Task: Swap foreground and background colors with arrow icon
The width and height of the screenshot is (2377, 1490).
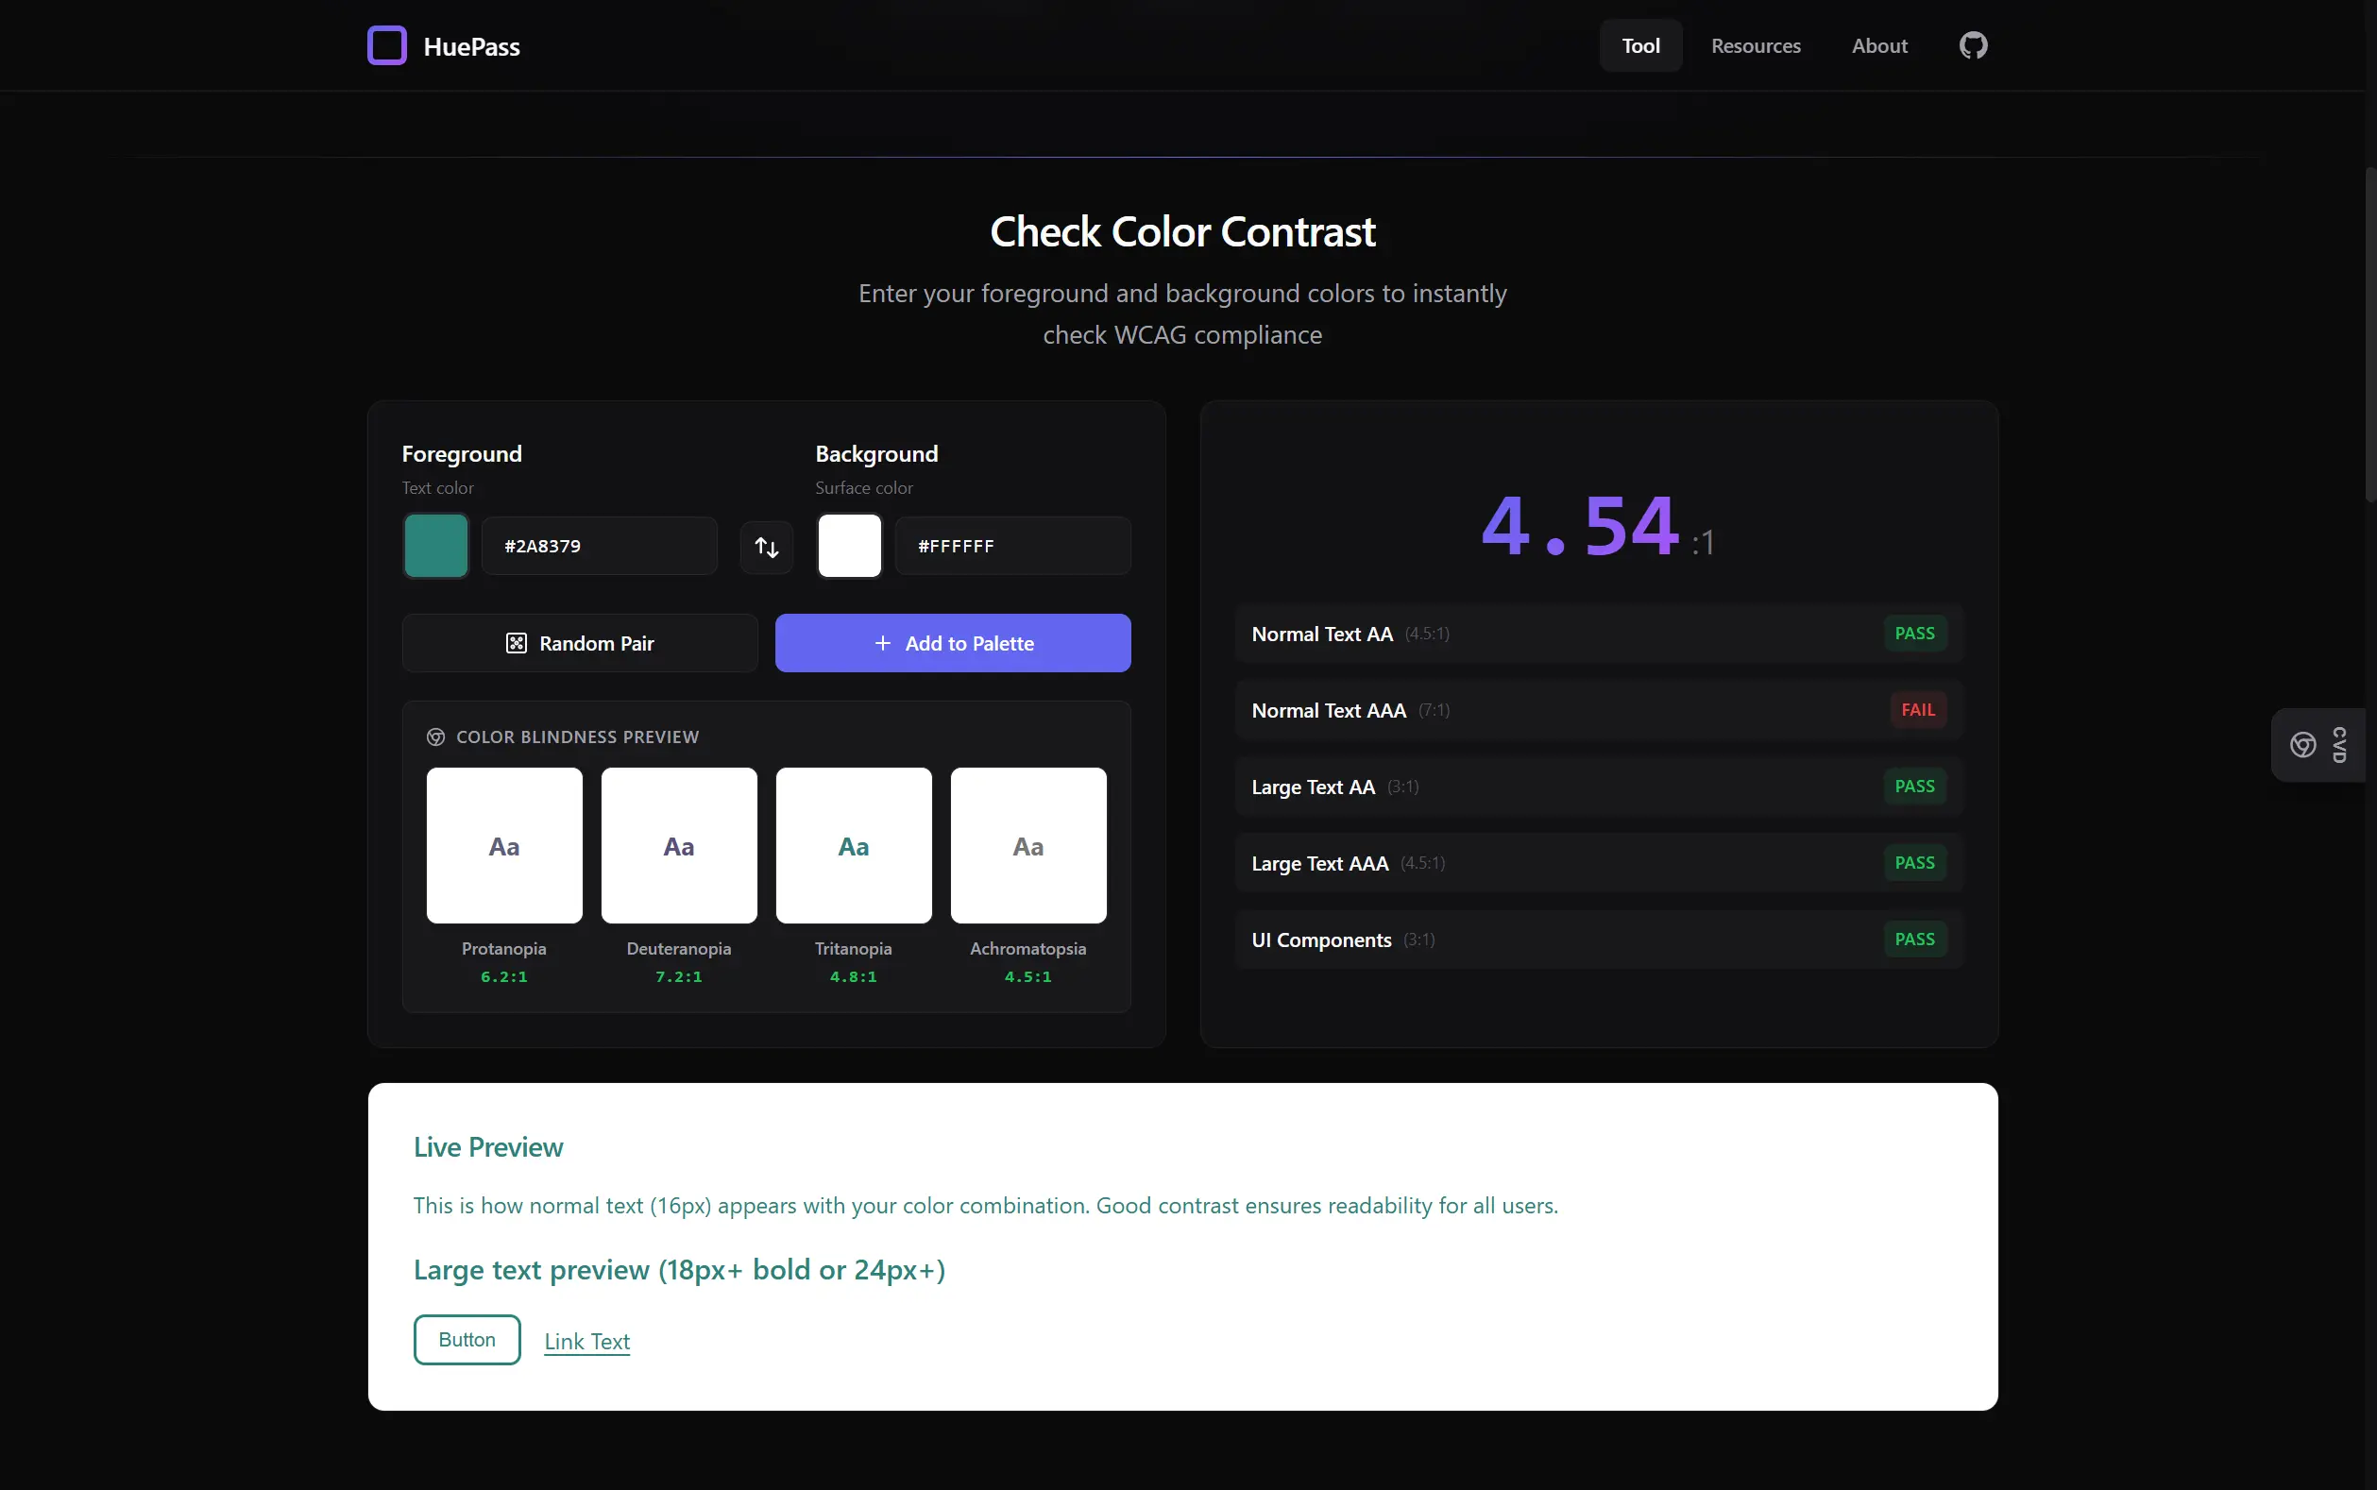Action: pyautogui.click(x=766, y=545)
